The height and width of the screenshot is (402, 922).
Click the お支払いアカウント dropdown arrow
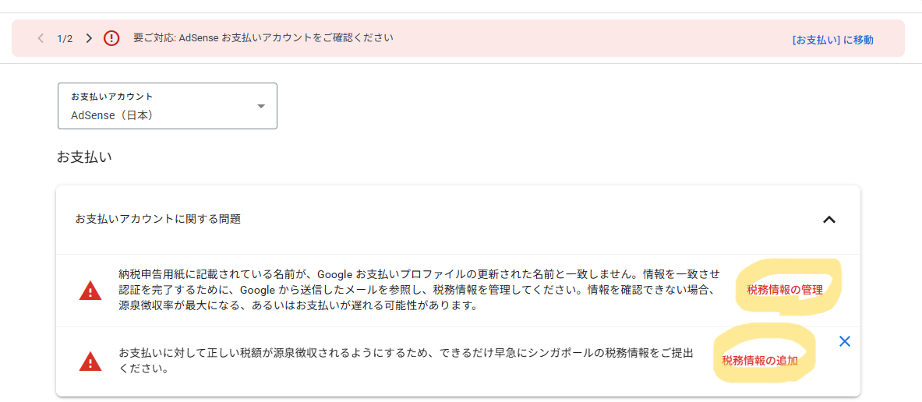click(261, 107)
